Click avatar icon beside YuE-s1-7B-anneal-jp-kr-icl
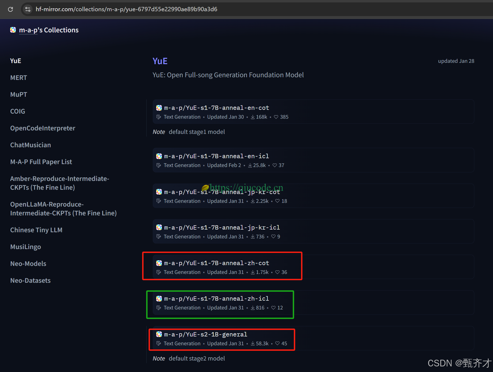The height and width of the screenshot is (372, 493). coord(159,227)
